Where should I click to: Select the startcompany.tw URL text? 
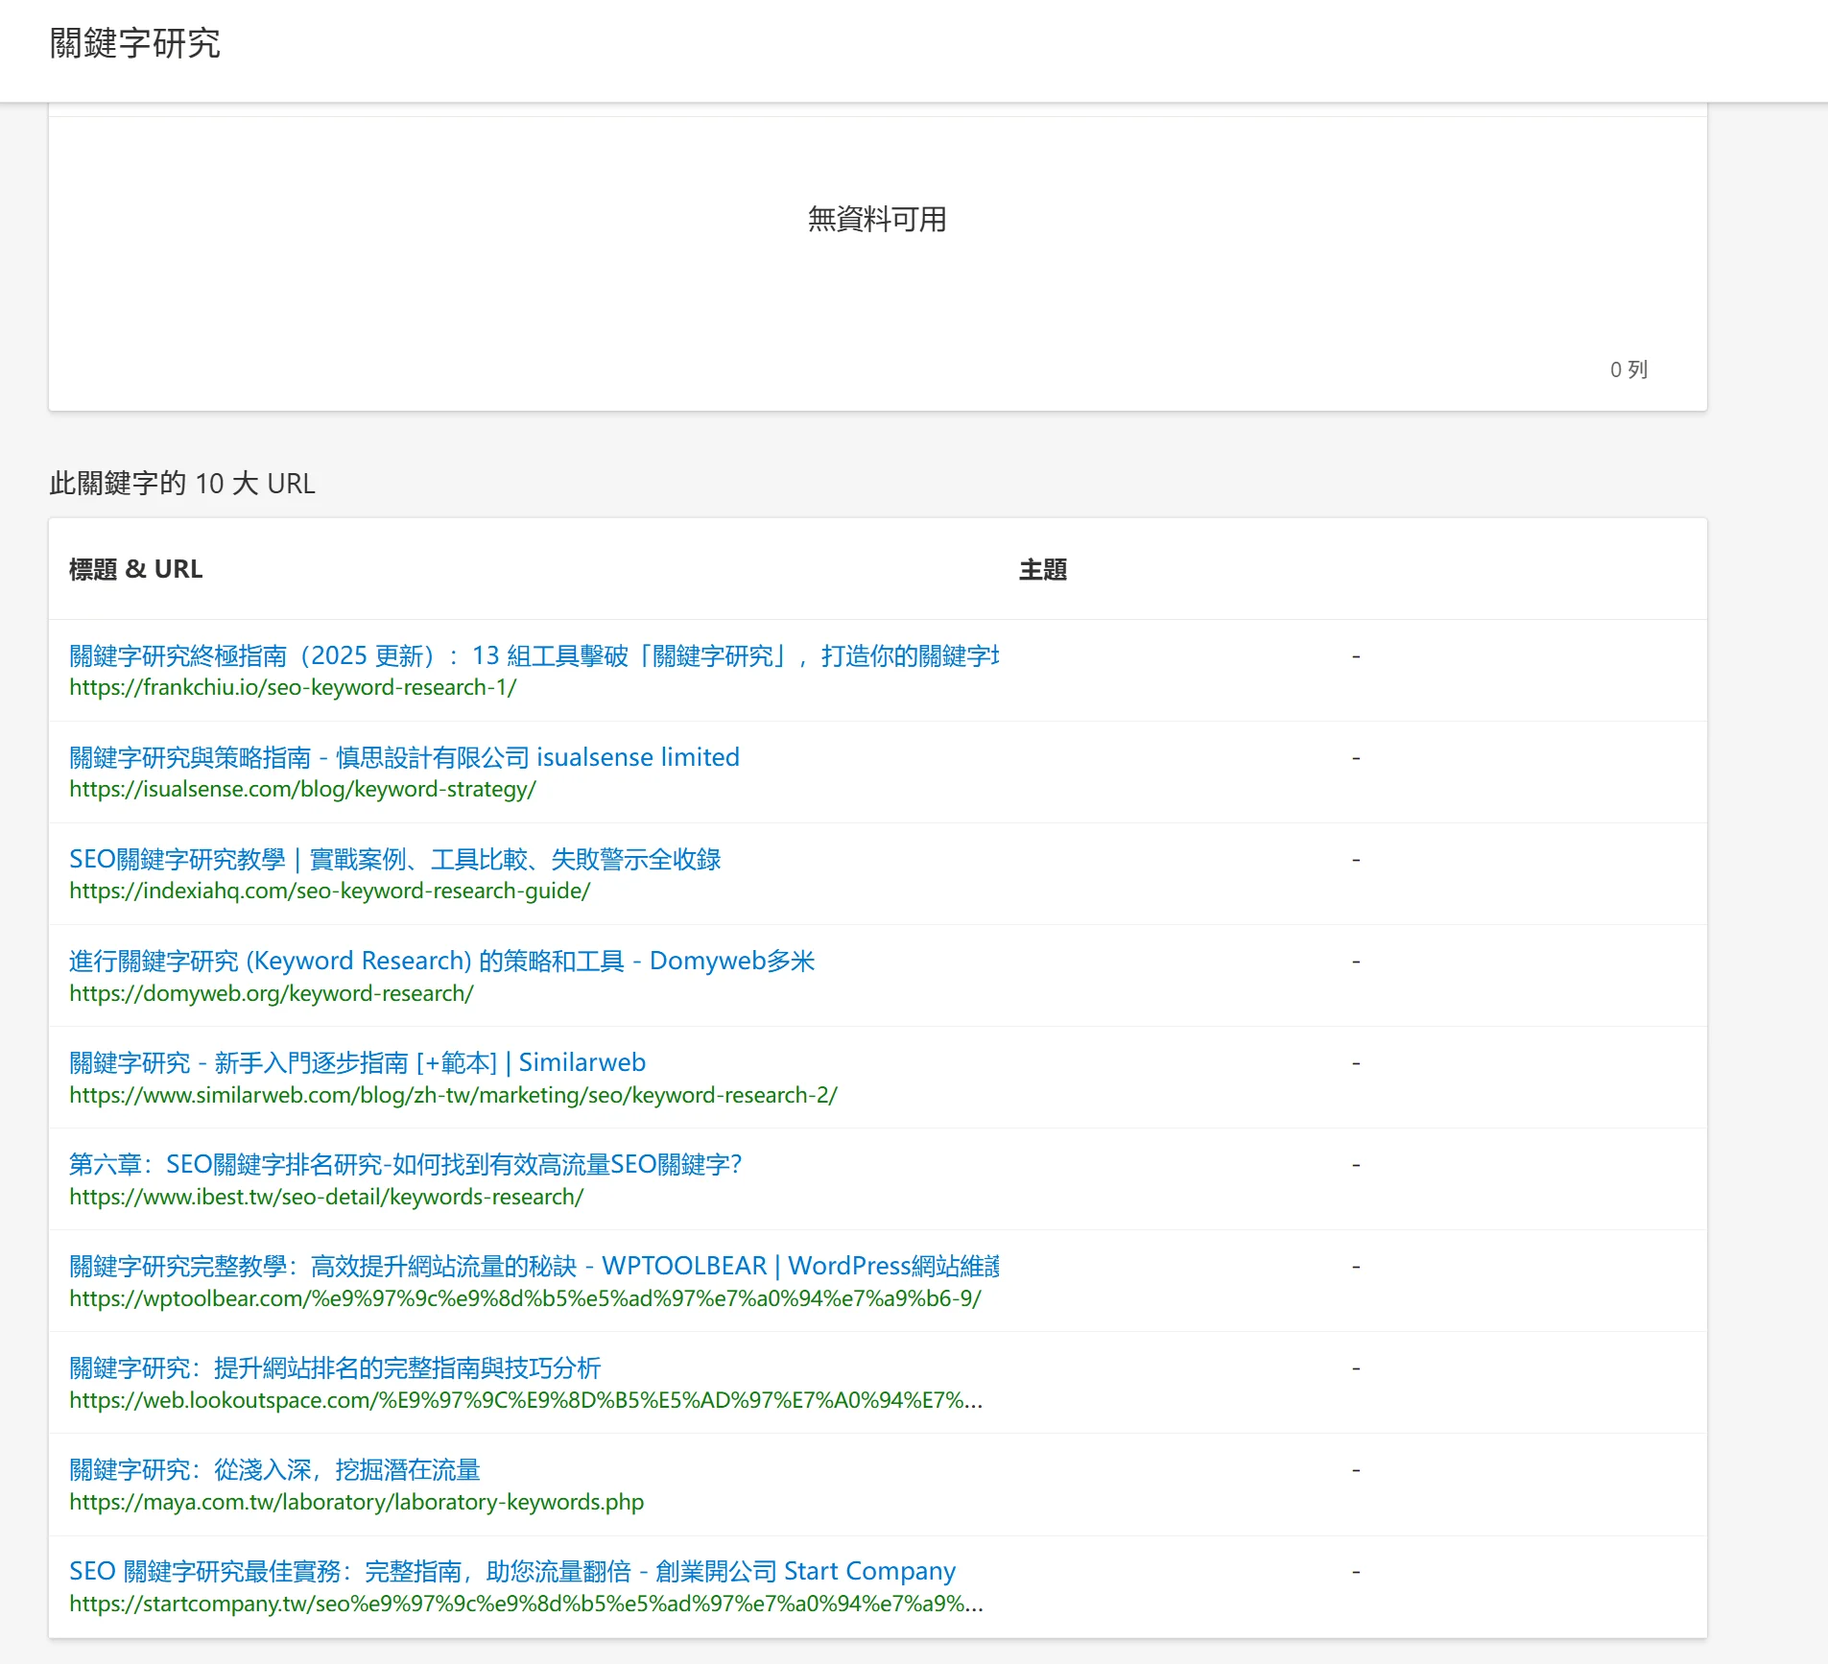525,1604
